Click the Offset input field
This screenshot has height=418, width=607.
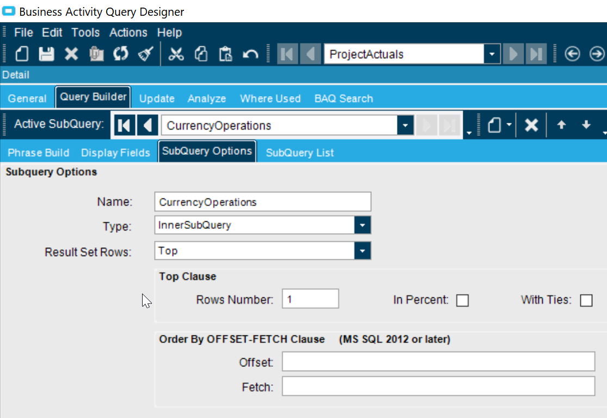[x=438, y=361]
